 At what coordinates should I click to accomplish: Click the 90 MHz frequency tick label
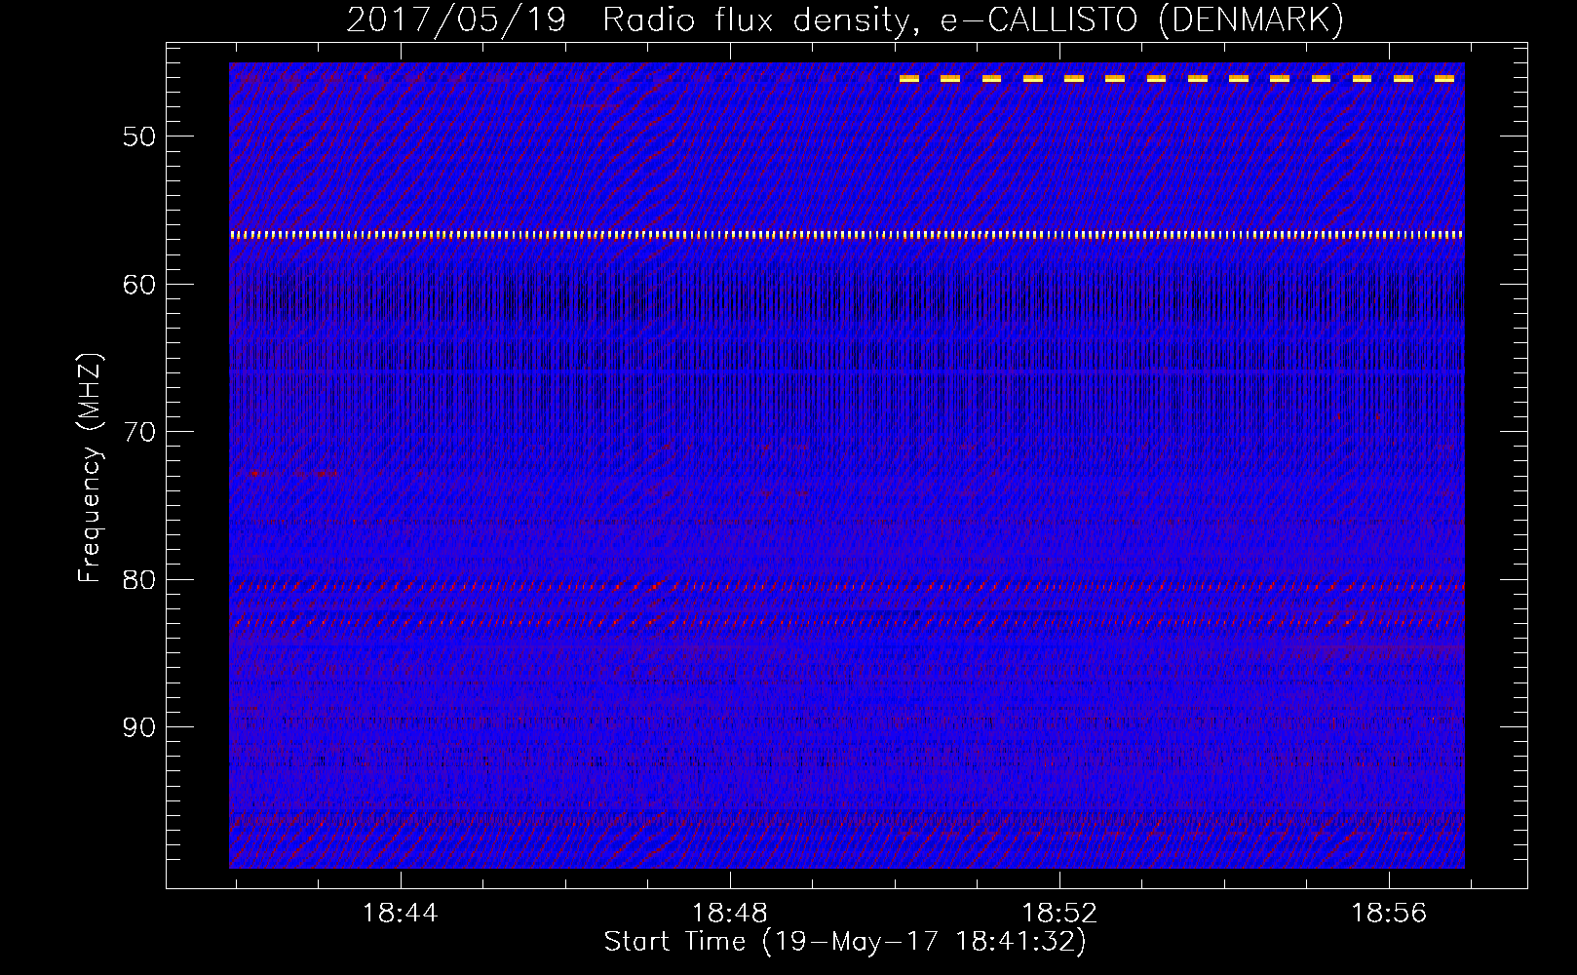(x=139, y=727)
